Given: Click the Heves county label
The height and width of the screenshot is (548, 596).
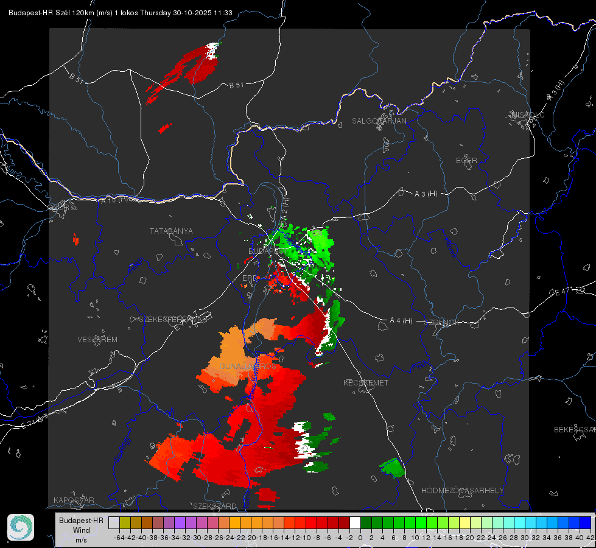Looking at the screenshot, I should [x=450, y=247].
